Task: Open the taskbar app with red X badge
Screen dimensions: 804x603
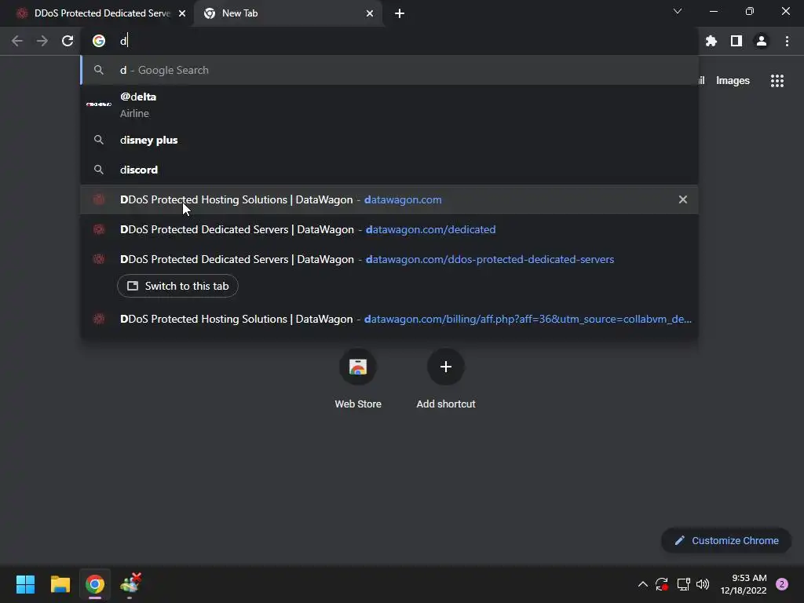Action: pos(130,583)
